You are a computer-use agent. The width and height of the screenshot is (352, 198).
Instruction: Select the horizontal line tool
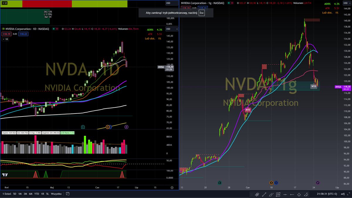[285, 194]
